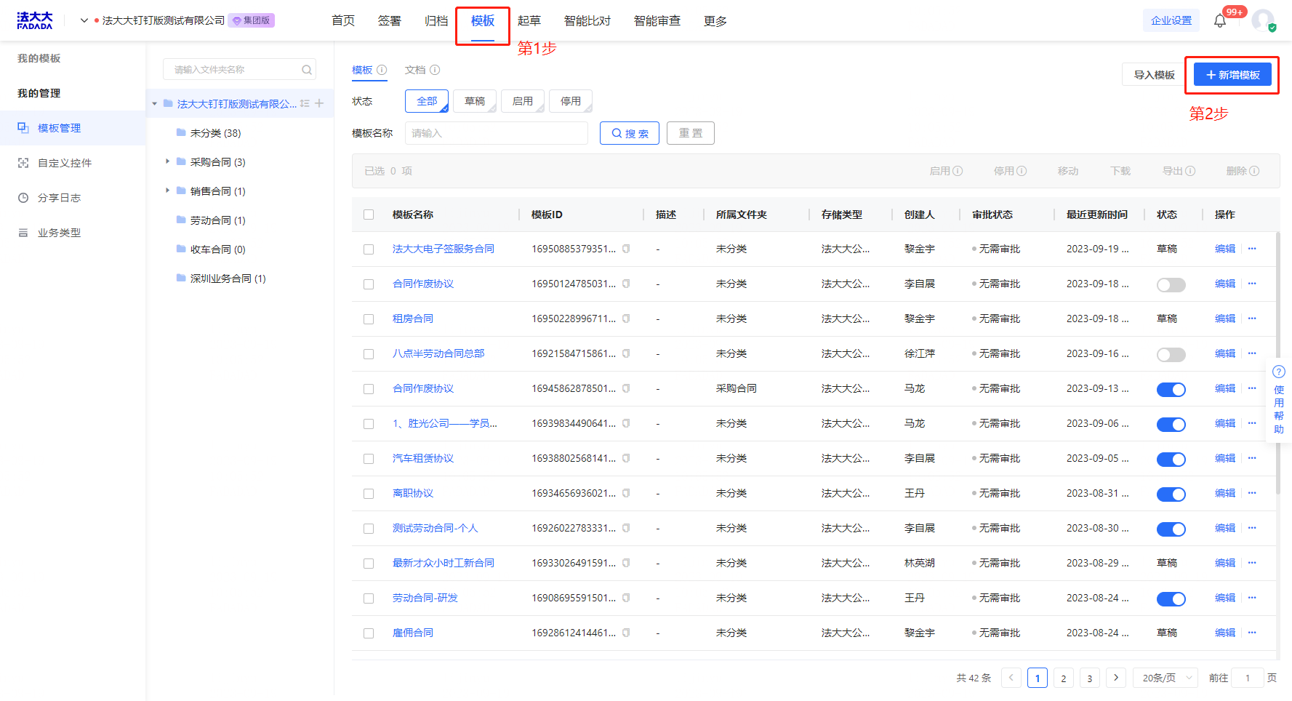
Task: Filter status by 草稿
Action: 475,101
